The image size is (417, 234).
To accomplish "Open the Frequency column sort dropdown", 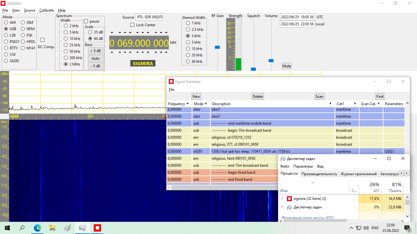I will [x=187, y=104].
